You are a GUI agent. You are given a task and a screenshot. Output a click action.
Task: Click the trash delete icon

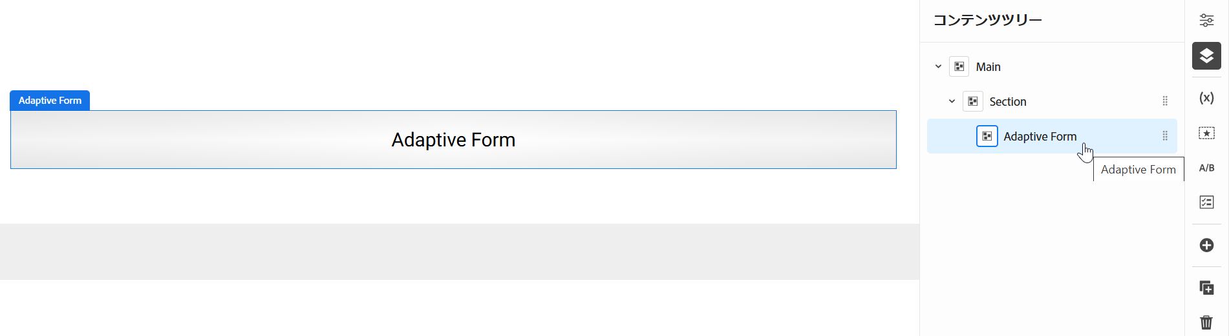1206,322
